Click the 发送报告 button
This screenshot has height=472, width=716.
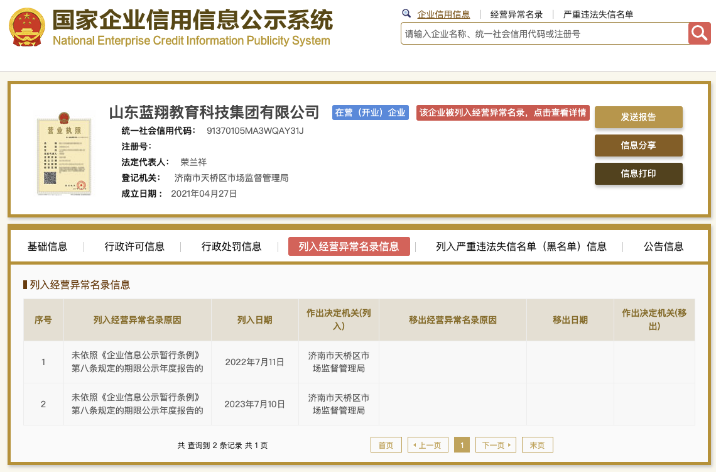[x=638, y=117]
